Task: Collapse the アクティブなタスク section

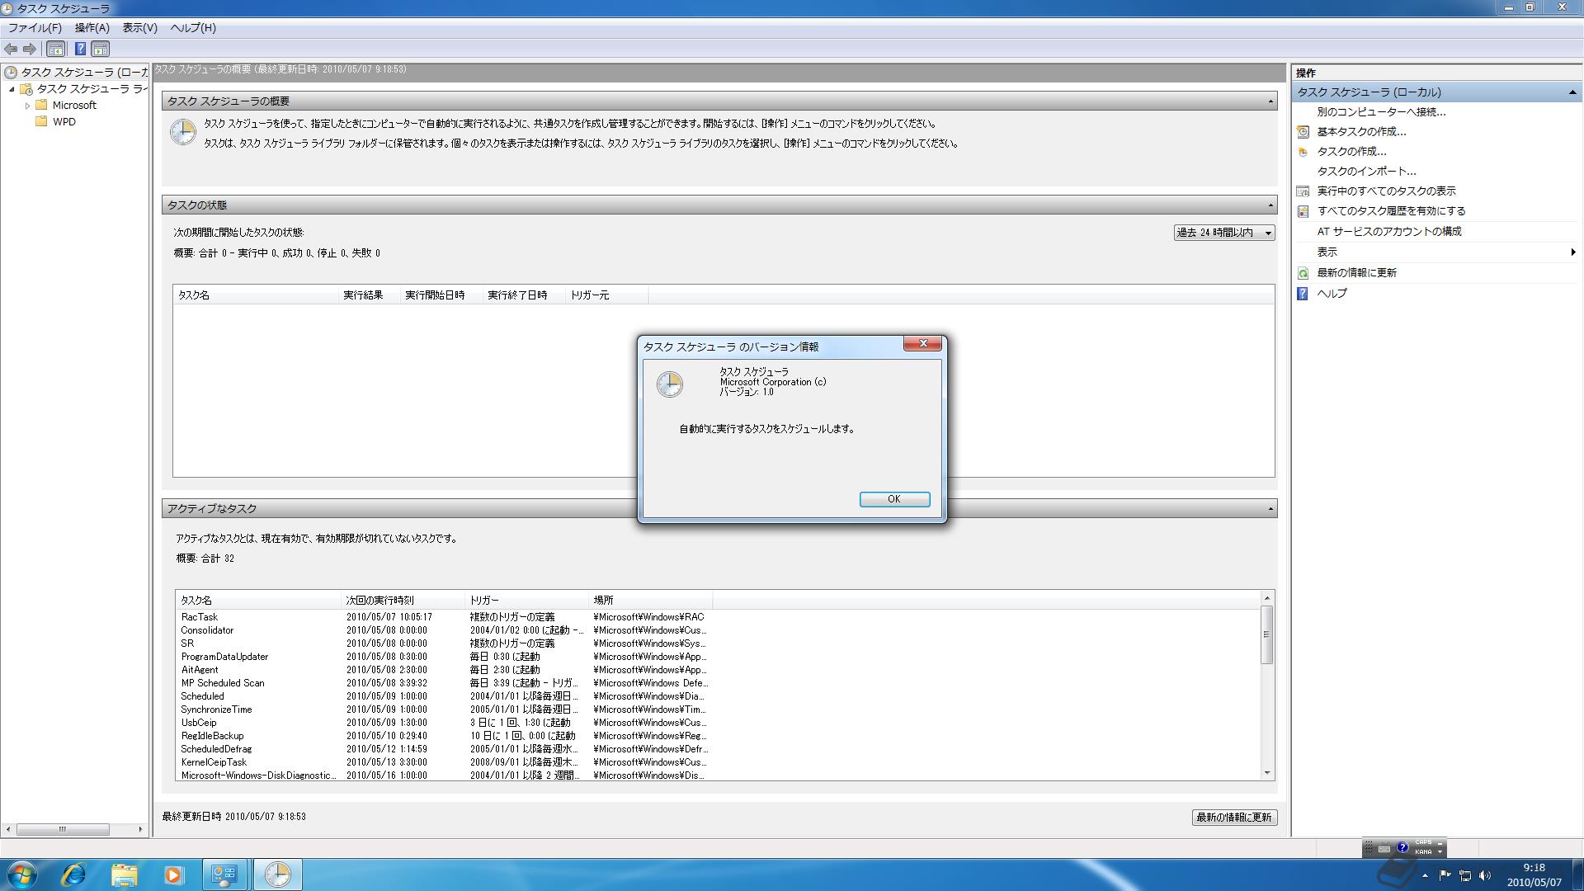Action: pyautogui.click(x=1270, y=509)
